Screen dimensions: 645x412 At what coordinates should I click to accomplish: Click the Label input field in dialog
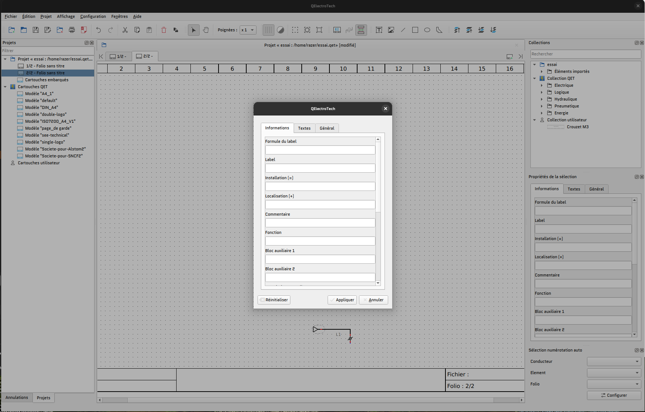click(320, 168)
